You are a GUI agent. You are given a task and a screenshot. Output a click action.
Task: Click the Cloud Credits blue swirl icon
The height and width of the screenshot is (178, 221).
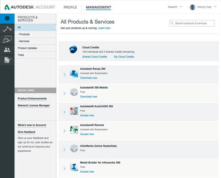pos(73,50)
